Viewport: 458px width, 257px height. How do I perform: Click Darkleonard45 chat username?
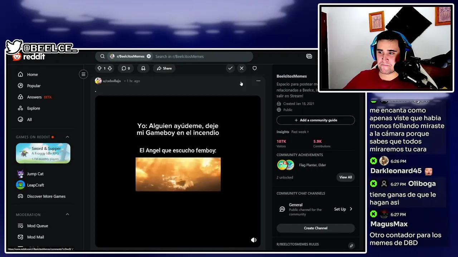click(x=396, y=171)
